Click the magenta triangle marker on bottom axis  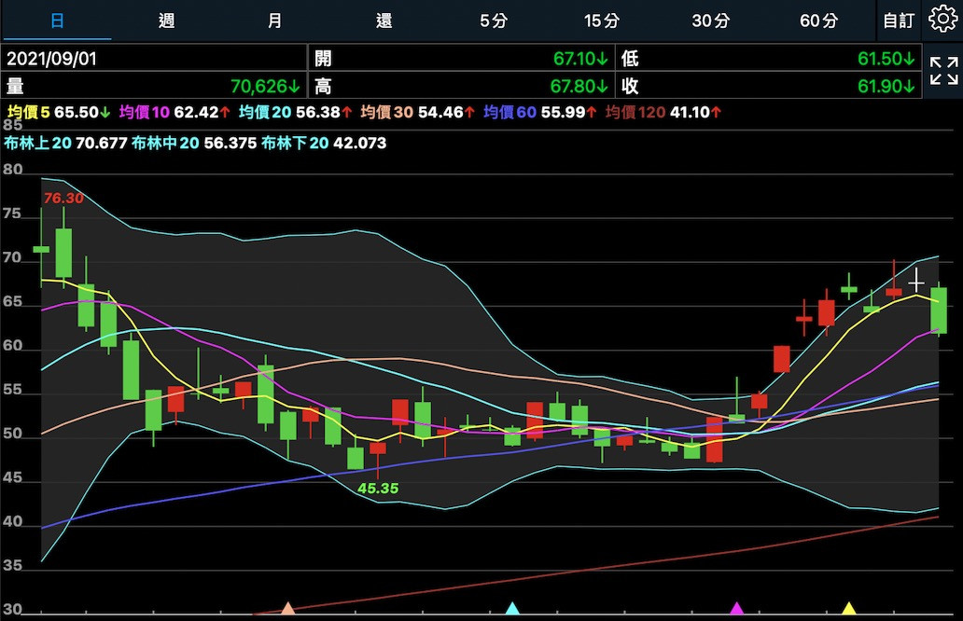click(x=737, y=609)
